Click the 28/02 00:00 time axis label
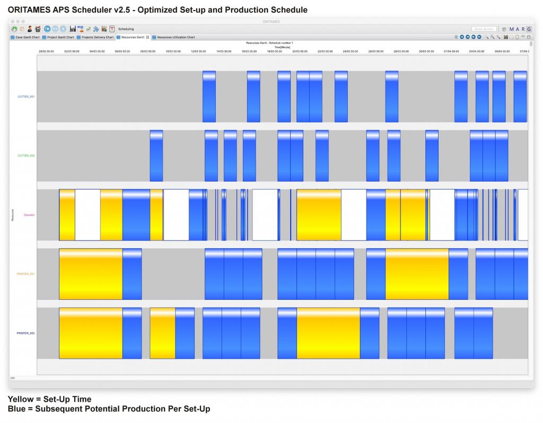The image size is (543, 423). (47, 51)
